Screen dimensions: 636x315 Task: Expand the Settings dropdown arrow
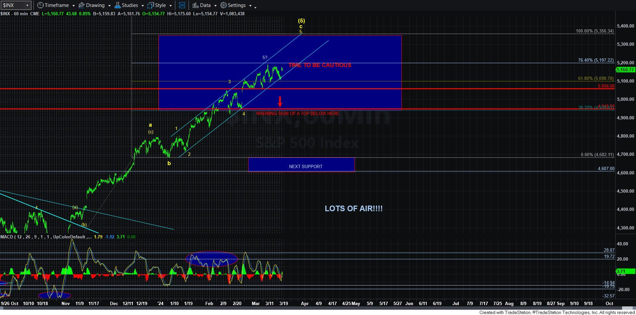[250, 6]
